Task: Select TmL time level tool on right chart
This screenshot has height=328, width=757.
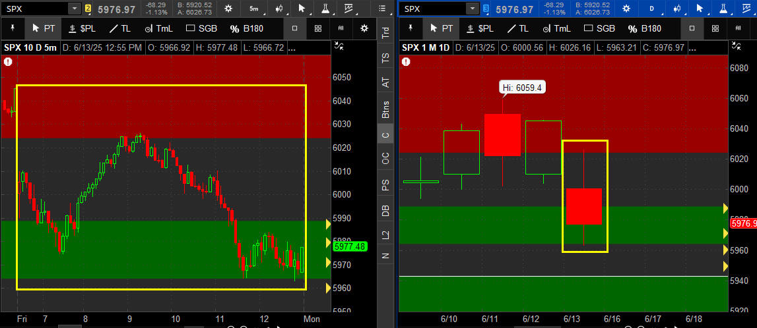Action: click(556, 28)
